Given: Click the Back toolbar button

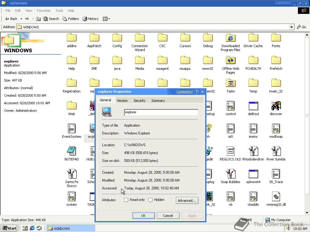Looking at the screenshot, I should [11, 19].
